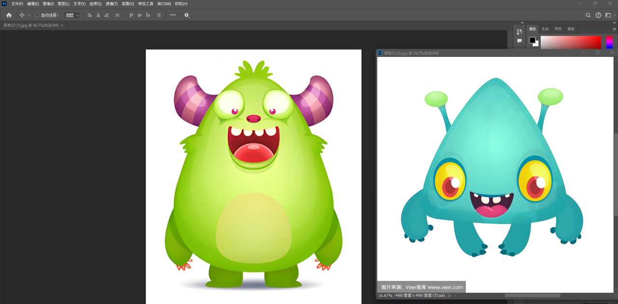Viewport: 618px width, 304px height.
Task: Click the align left edges icon
Action: [x=90, y=15]
